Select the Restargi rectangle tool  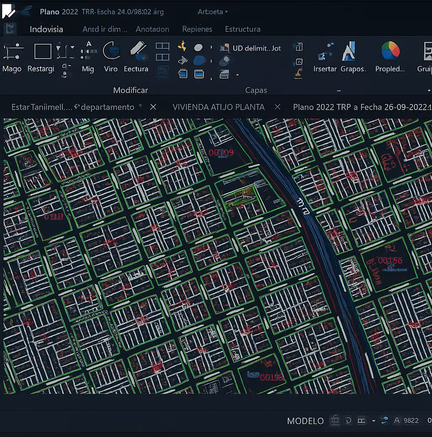(43, 51)
